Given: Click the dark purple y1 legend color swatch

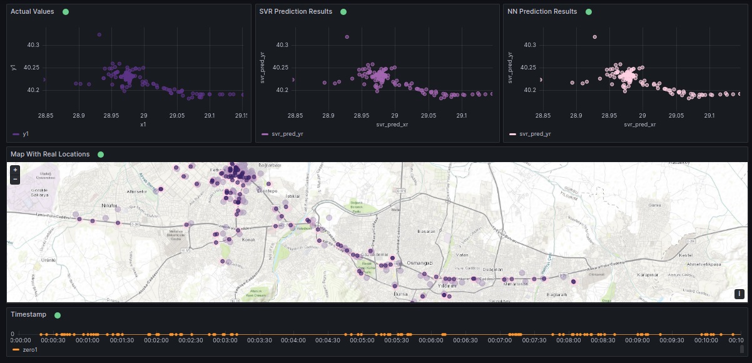Looking at the screenshot, I should pos(16,134).
